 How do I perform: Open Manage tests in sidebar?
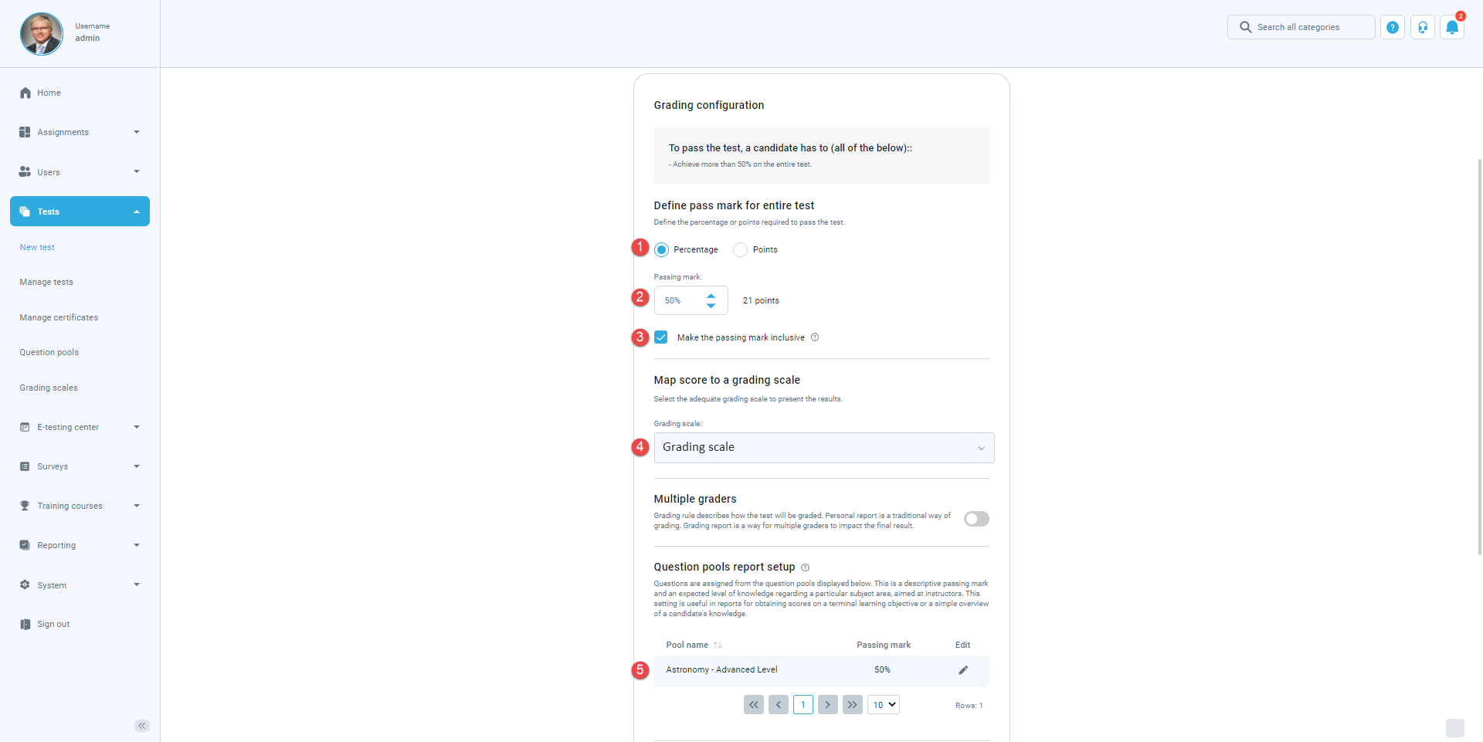[x=46, y=283]
